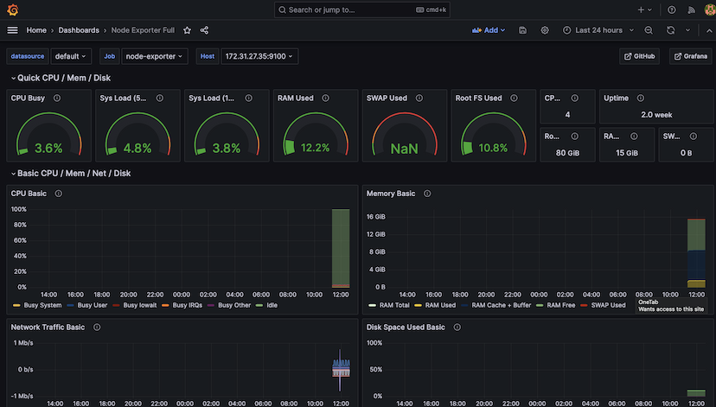Toggle RAM Used legend color swatch
The width and height of the screenshot is (716, 407).
click(x=418, y=305)
